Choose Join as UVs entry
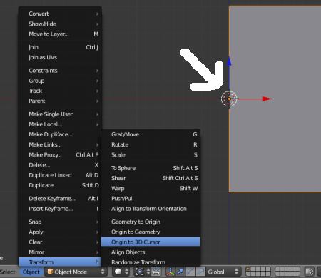 point(60,57)
